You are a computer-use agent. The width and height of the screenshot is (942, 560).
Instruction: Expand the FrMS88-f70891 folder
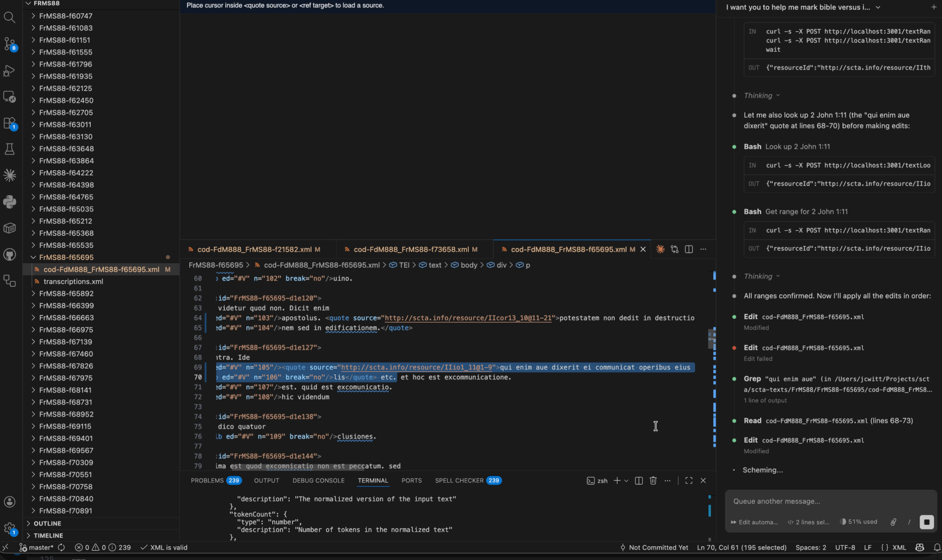[x=65, y=511]
